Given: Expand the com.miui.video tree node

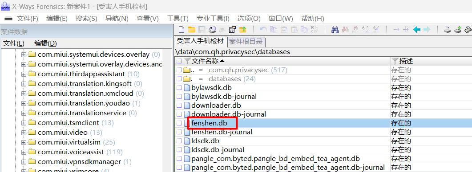Looking at the screenshot, I should [24, 133].
